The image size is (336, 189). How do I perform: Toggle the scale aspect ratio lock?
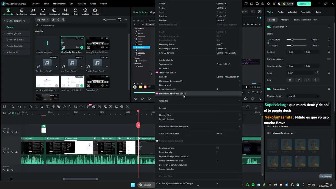tap(268, 43)
